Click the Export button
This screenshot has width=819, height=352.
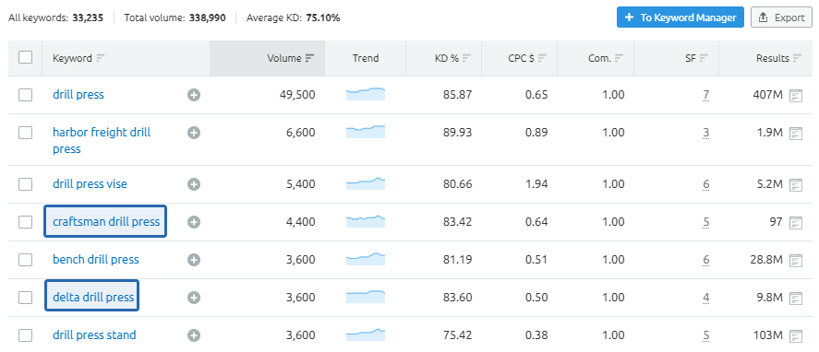781,18
